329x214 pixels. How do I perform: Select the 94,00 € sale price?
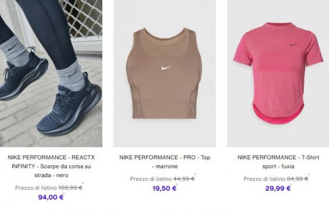51,197
